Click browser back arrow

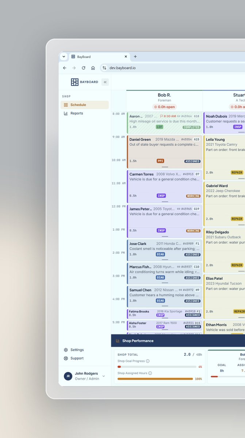point(65,68)
